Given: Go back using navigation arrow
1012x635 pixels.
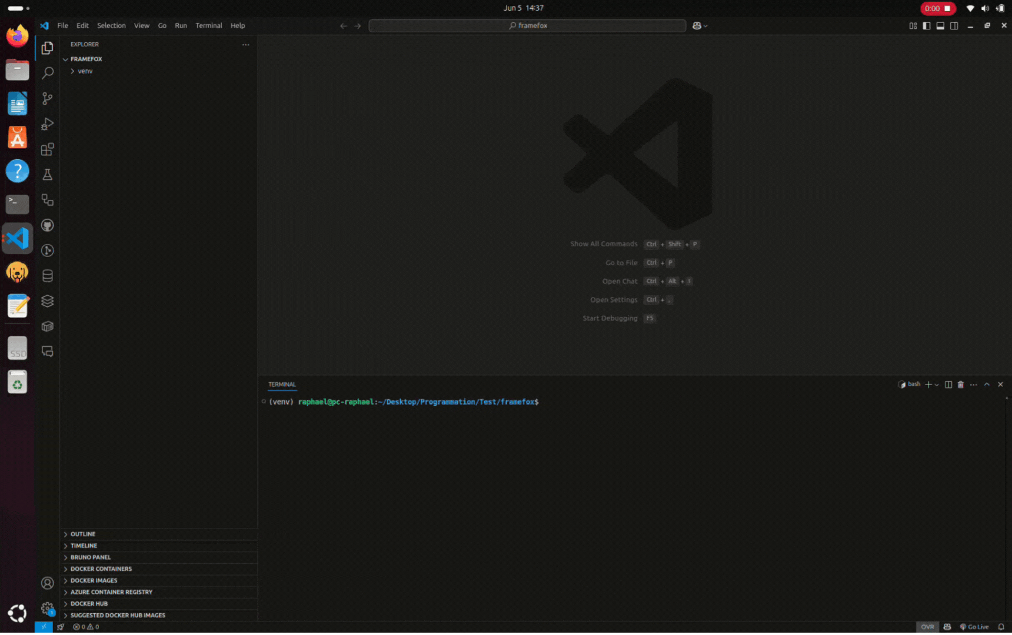Looking at the screenshot, I should tap(344, 26).
